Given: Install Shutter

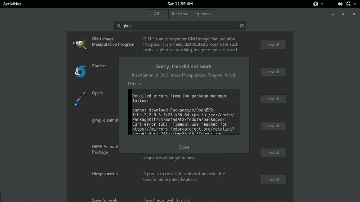Looking at the screenshot, I should 273,72.
